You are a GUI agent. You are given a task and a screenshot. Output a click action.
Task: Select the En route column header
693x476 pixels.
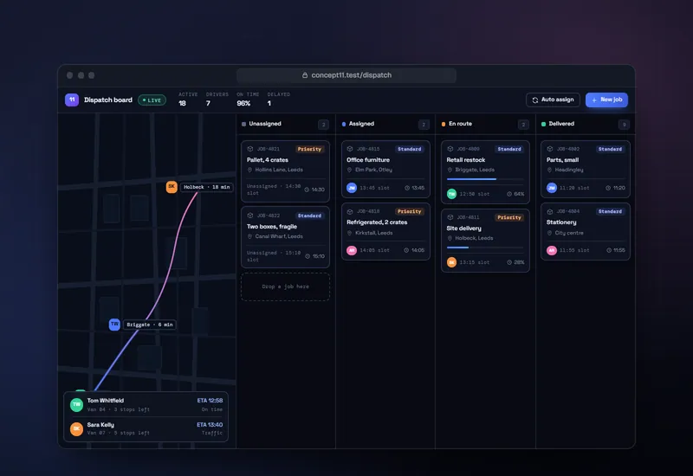click(x=485, y=124)
